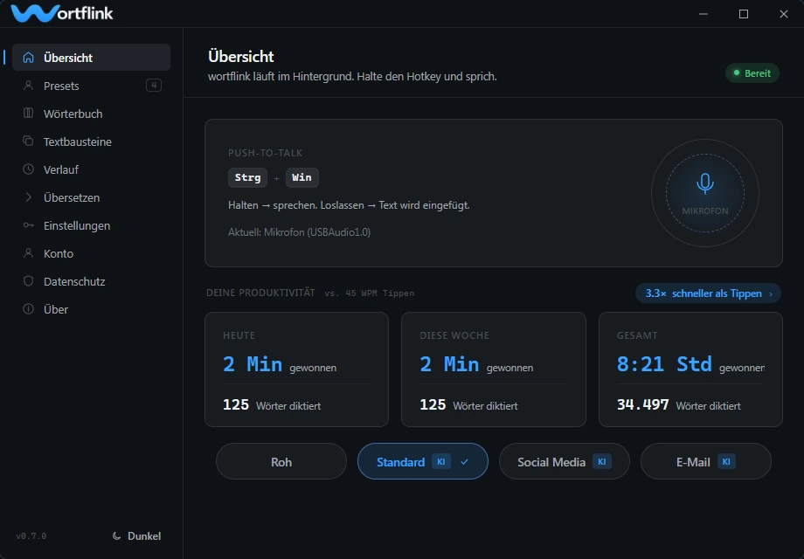Open the 3.3× schneller als Tippen link
This screenshot has height=559, width=804.
[708, 293]
